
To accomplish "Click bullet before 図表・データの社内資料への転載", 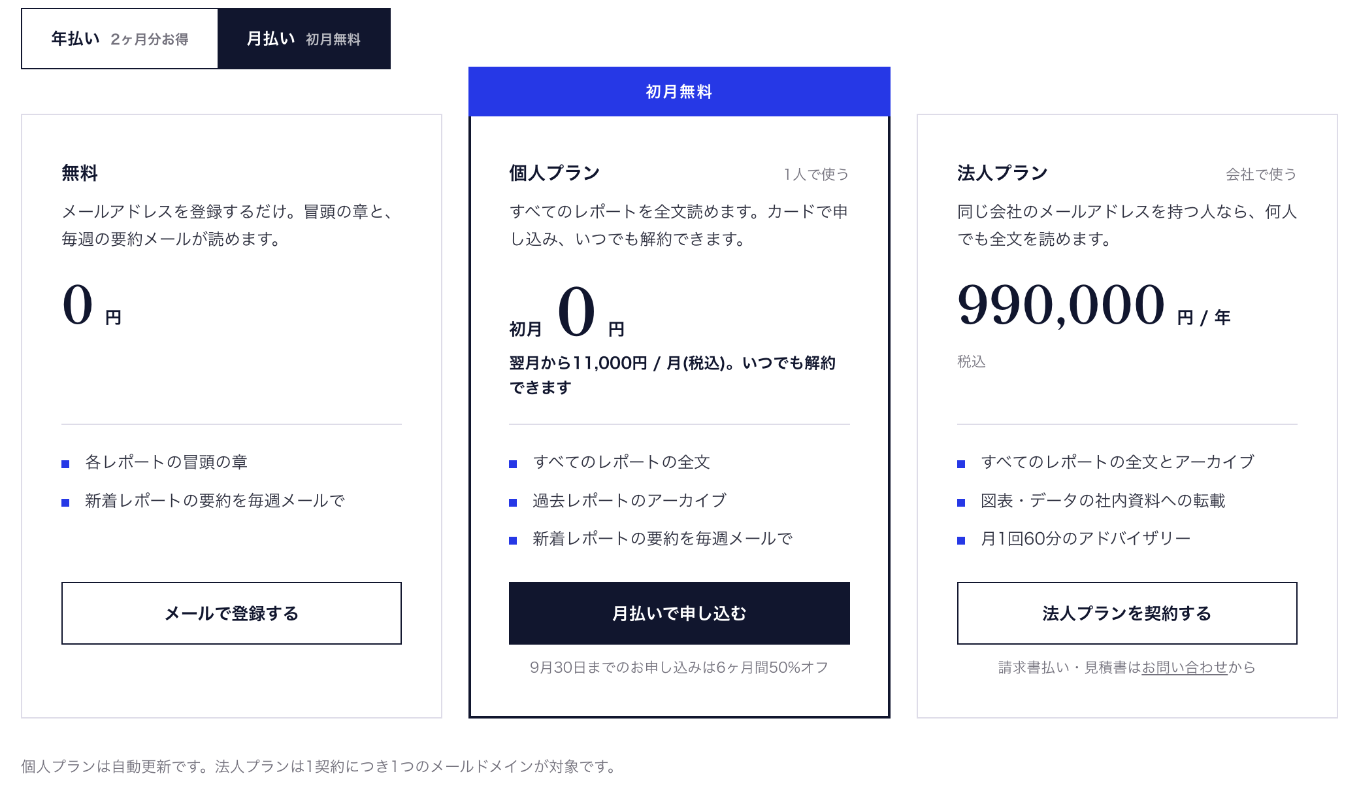I will (961, 503).
